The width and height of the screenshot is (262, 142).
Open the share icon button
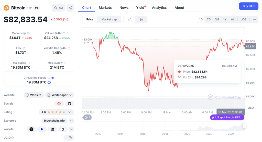71,8
